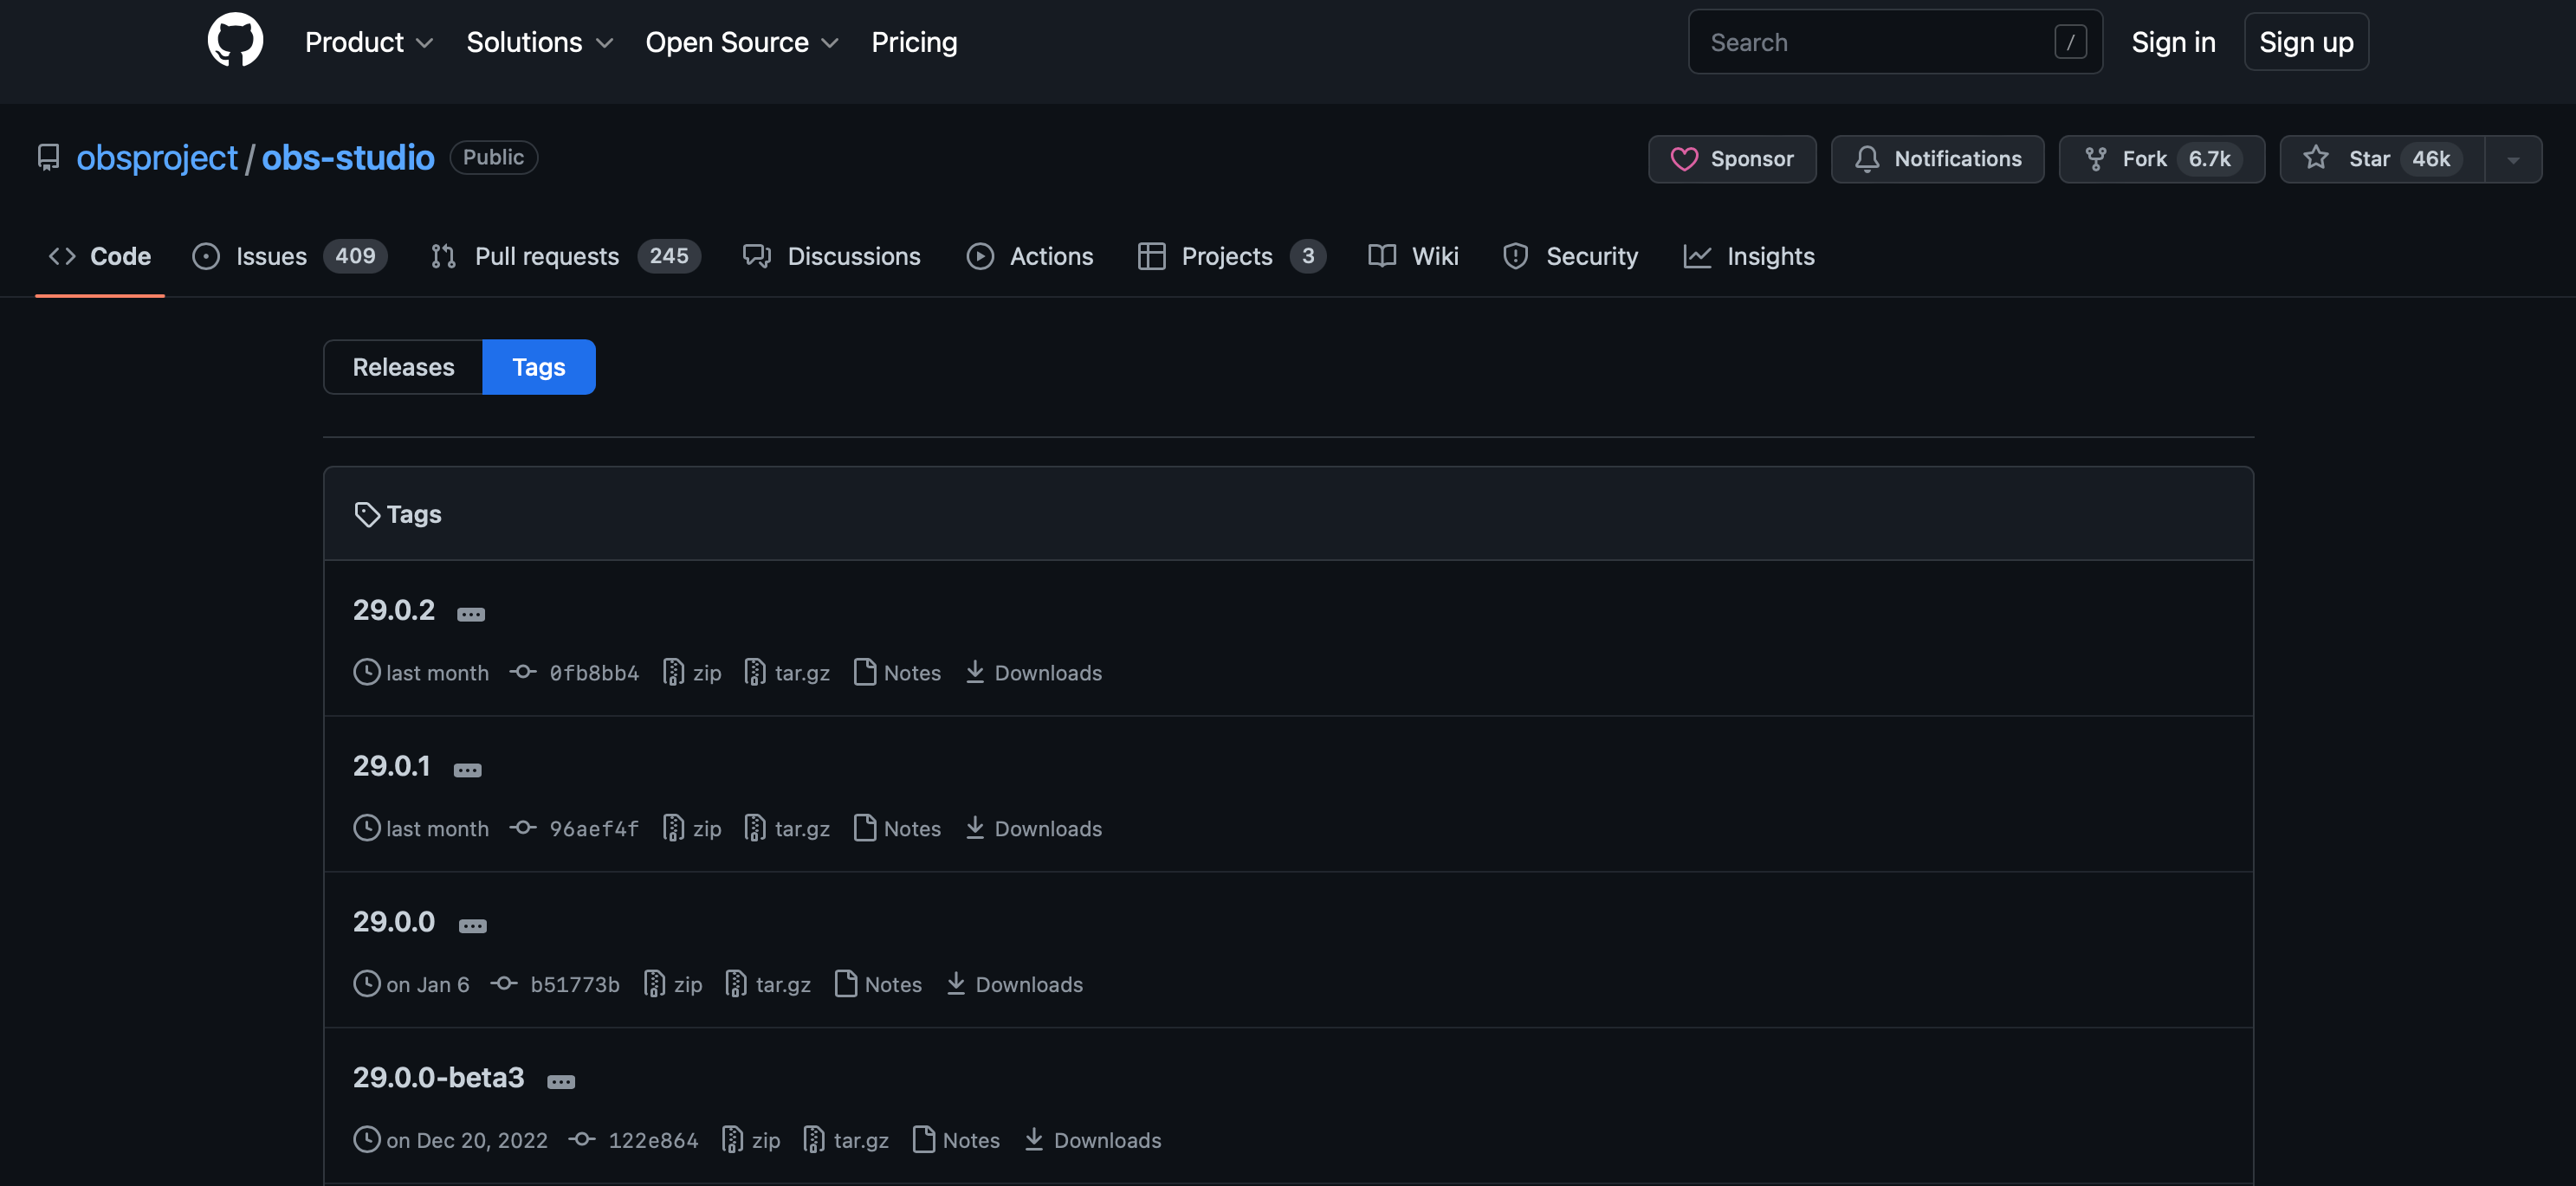This screenshot has width=2576, height=1186.
Task: Expand the star lists dropdown arrow
Action: point(2513,159)
